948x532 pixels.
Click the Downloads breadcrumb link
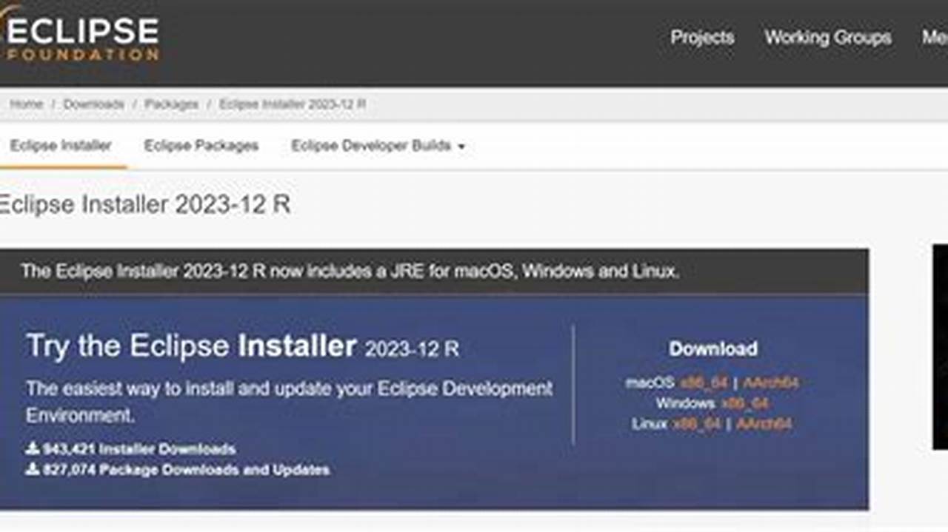(94, 104)
